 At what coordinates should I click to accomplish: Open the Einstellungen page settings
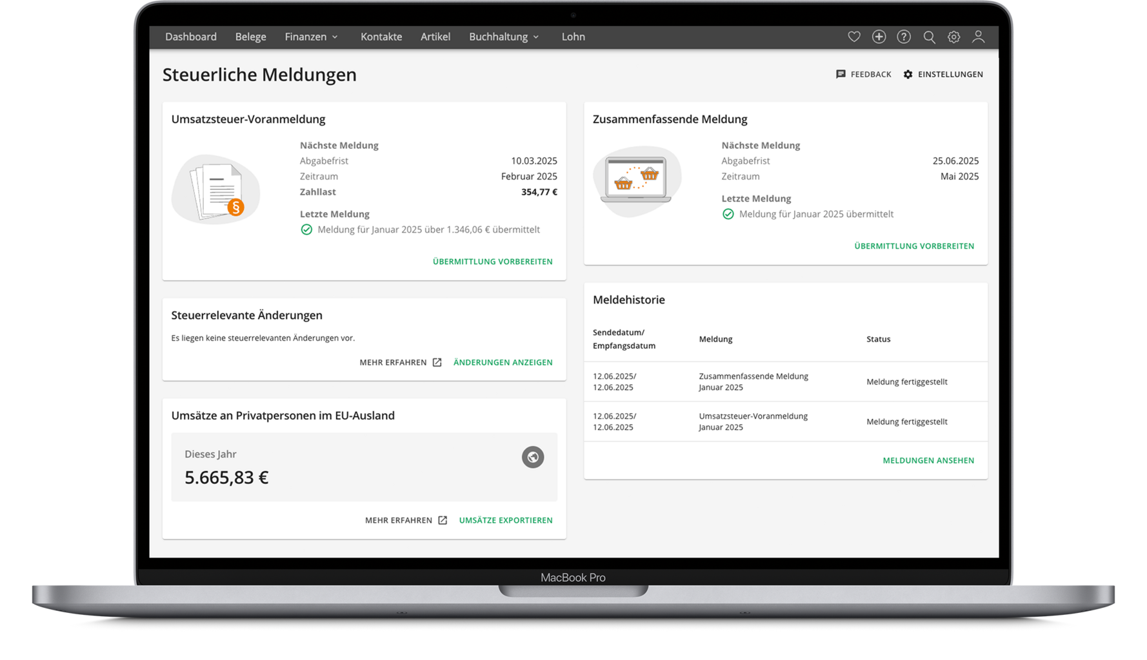pyautogui.click(x=943, y=74)
